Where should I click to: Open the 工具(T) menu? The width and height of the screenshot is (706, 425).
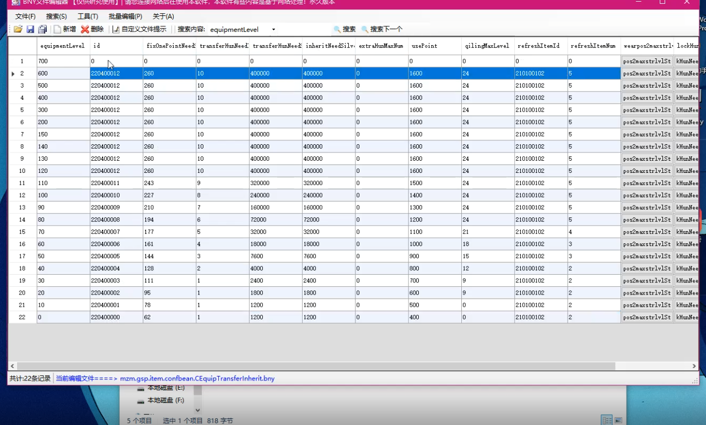[88, 17]
